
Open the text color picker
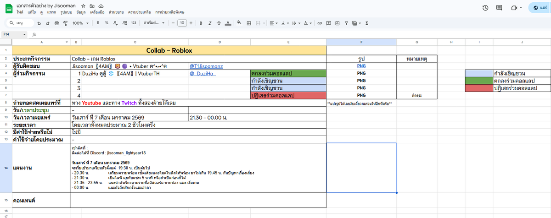[x=228, y=23]
